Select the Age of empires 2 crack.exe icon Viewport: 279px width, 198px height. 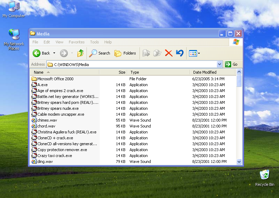[34, 90]
